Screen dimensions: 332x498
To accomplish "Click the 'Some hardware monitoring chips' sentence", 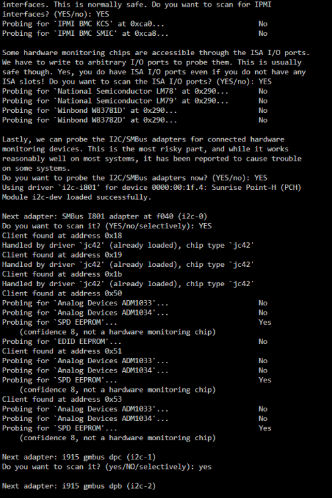I will pyautogui.click(x=156, y=52).
